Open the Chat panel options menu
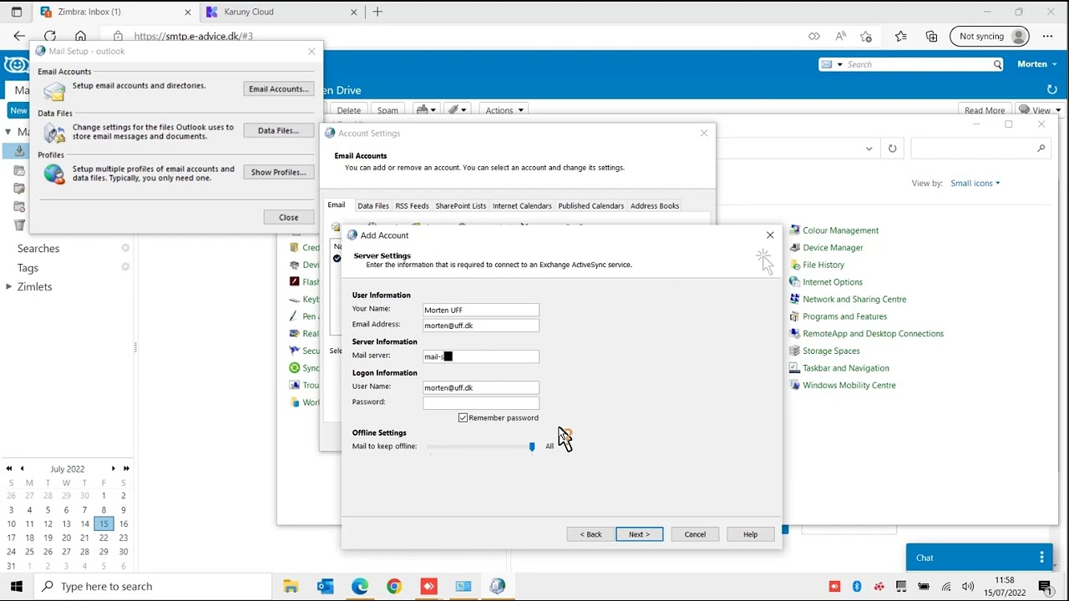1069x601 pixels. coord(1041,558)
